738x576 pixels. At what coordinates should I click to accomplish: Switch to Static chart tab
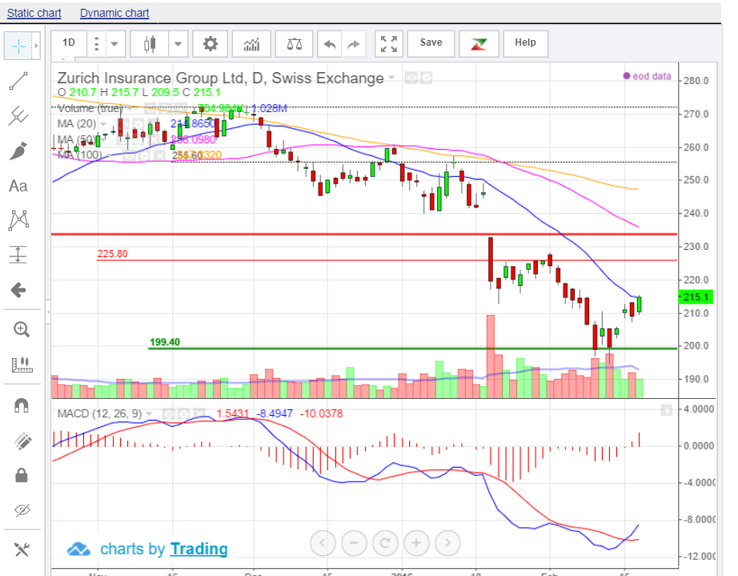(34, 14)
